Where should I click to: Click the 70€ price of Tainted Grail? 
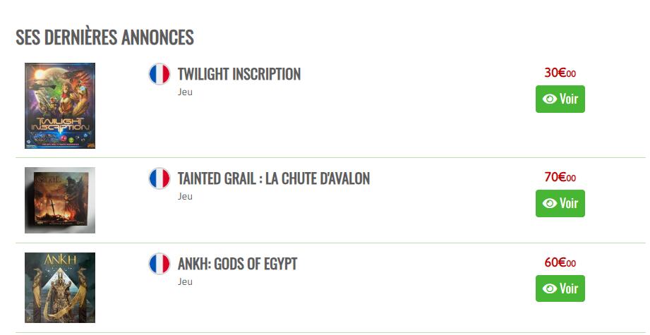tap(560, 177)
